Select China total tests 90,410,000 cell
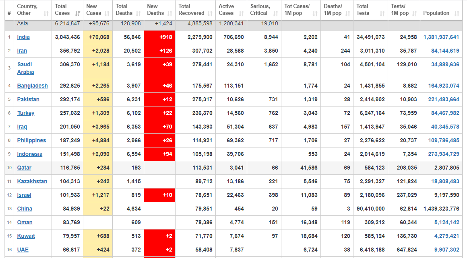Viewport: 467px width, 258px height. pos(370,209)
